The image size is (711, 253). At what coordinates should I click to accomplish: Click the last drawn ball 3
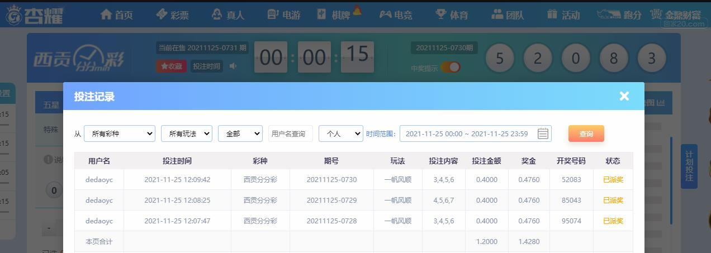(x=651, y=58)
